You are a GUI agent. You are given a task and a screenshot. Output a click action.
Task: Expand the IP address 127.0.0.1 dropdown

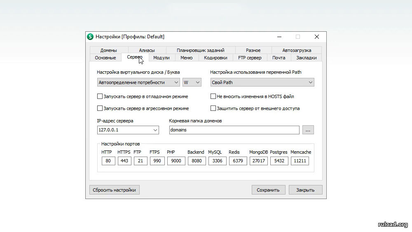(x=128, y=130)
